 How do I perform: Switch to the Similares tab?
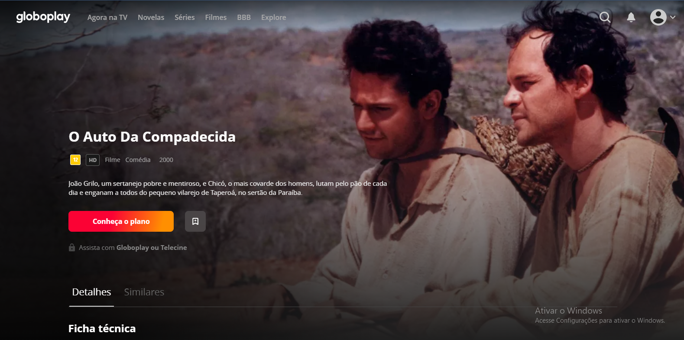click(x=144, y=292)
